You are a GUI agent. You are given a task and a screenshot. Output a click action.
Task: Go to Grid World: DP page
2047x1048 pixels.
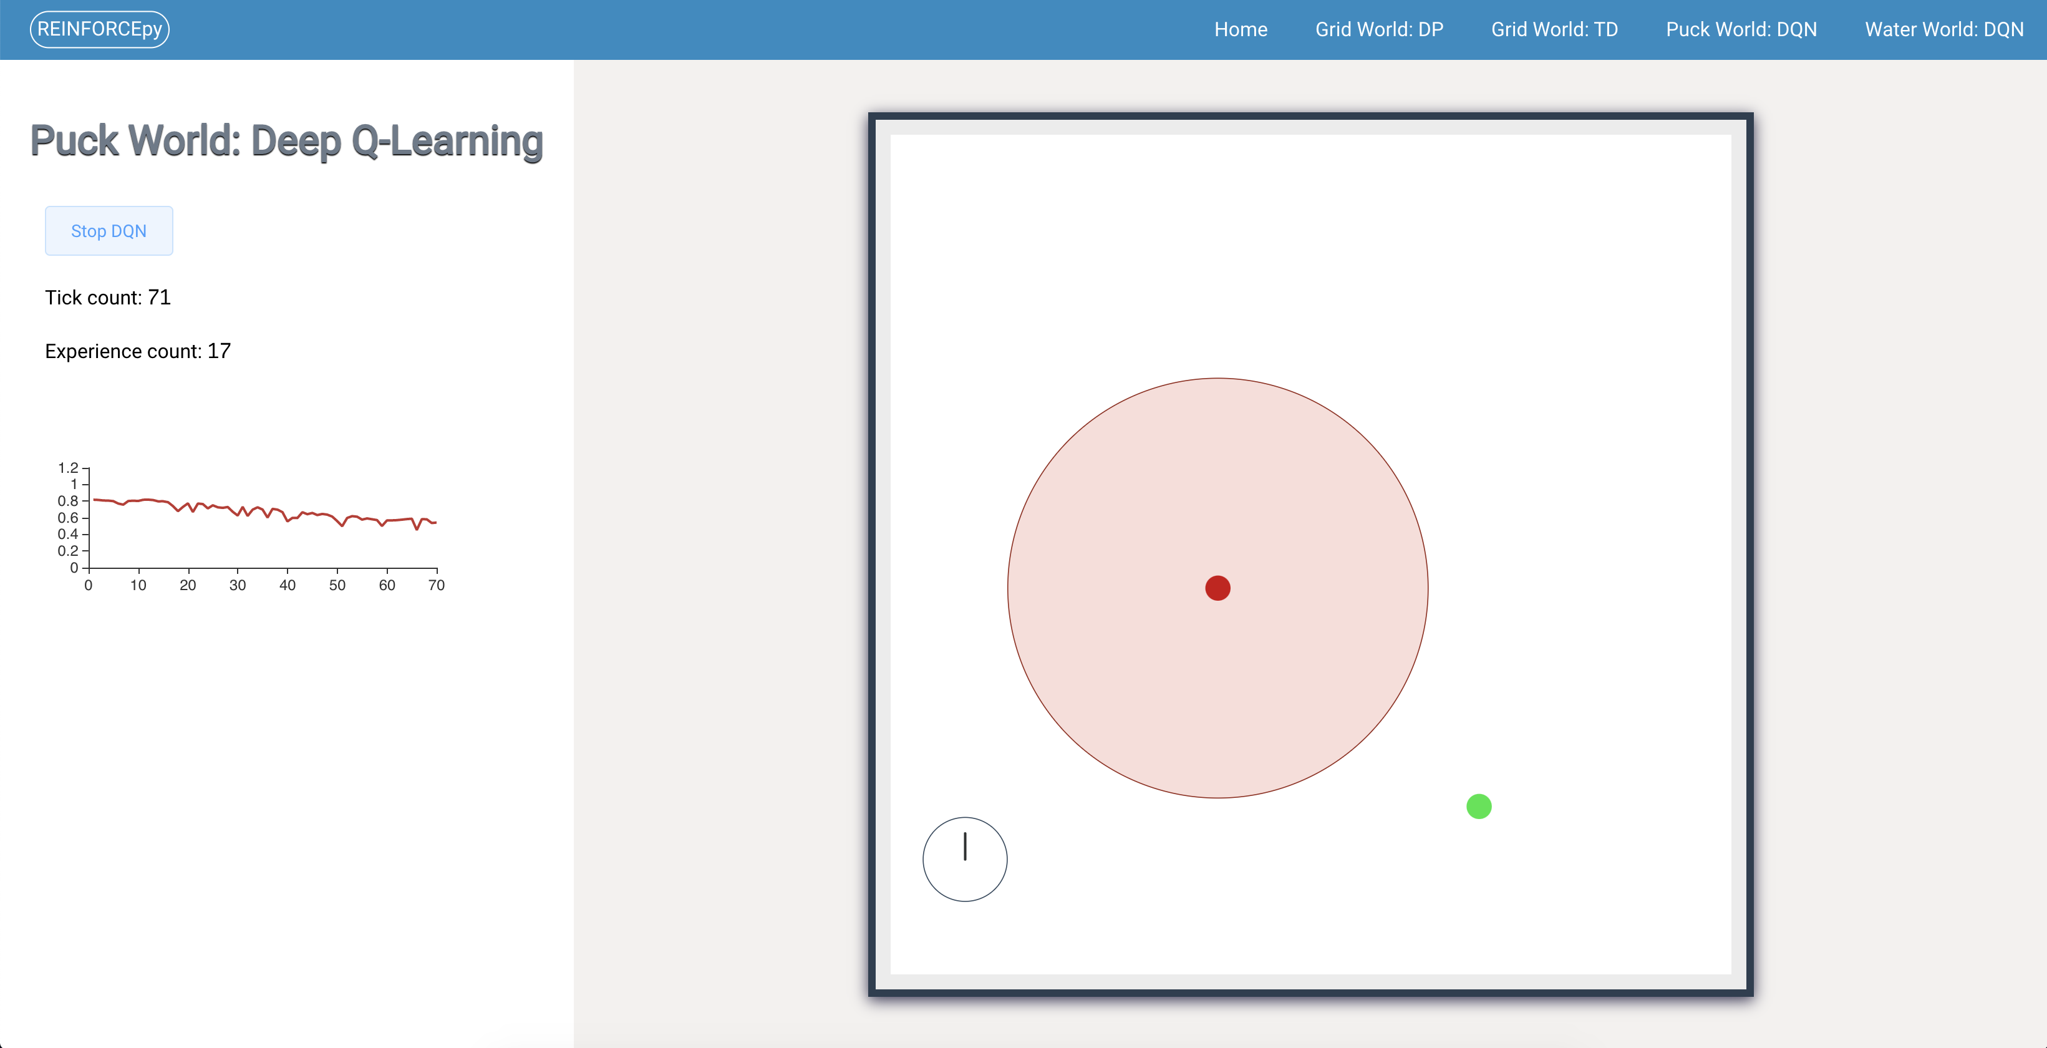click(1379, 29)
